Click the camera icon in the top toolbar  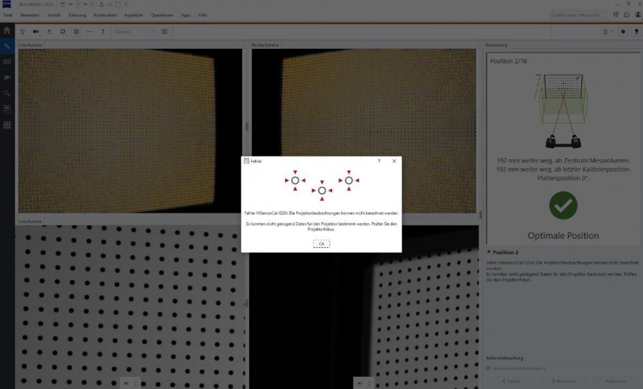click(36, 31)
